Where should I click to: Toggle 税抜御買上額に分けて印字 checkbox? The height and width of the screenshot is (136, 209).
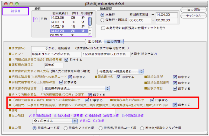[x=175, y=105]
